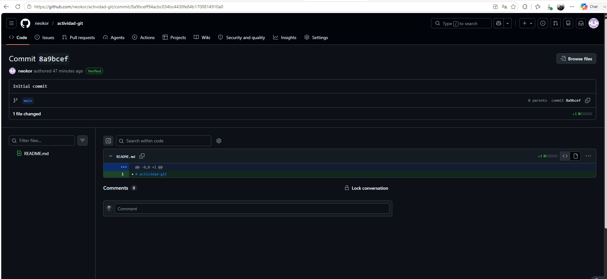
Task: Open the neokor owner link in breadcrumb
Action: click(42, 23)
